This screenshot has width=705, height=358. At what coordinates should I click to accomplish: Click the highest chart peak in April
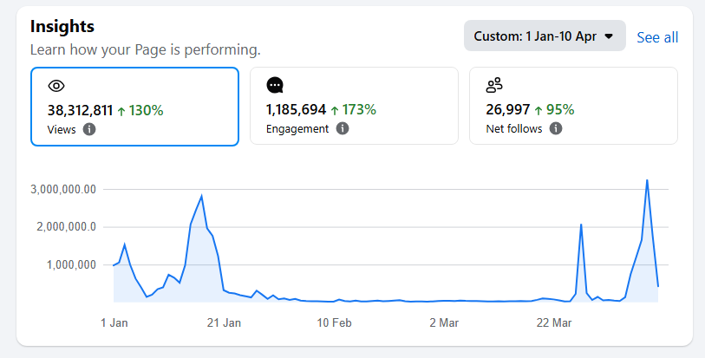coord(647,180)
